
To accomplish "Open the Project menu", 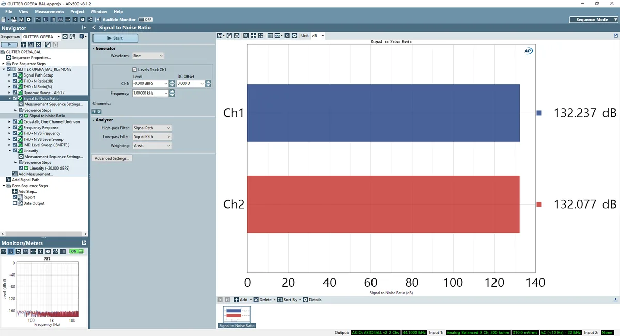I will (78, 11).
